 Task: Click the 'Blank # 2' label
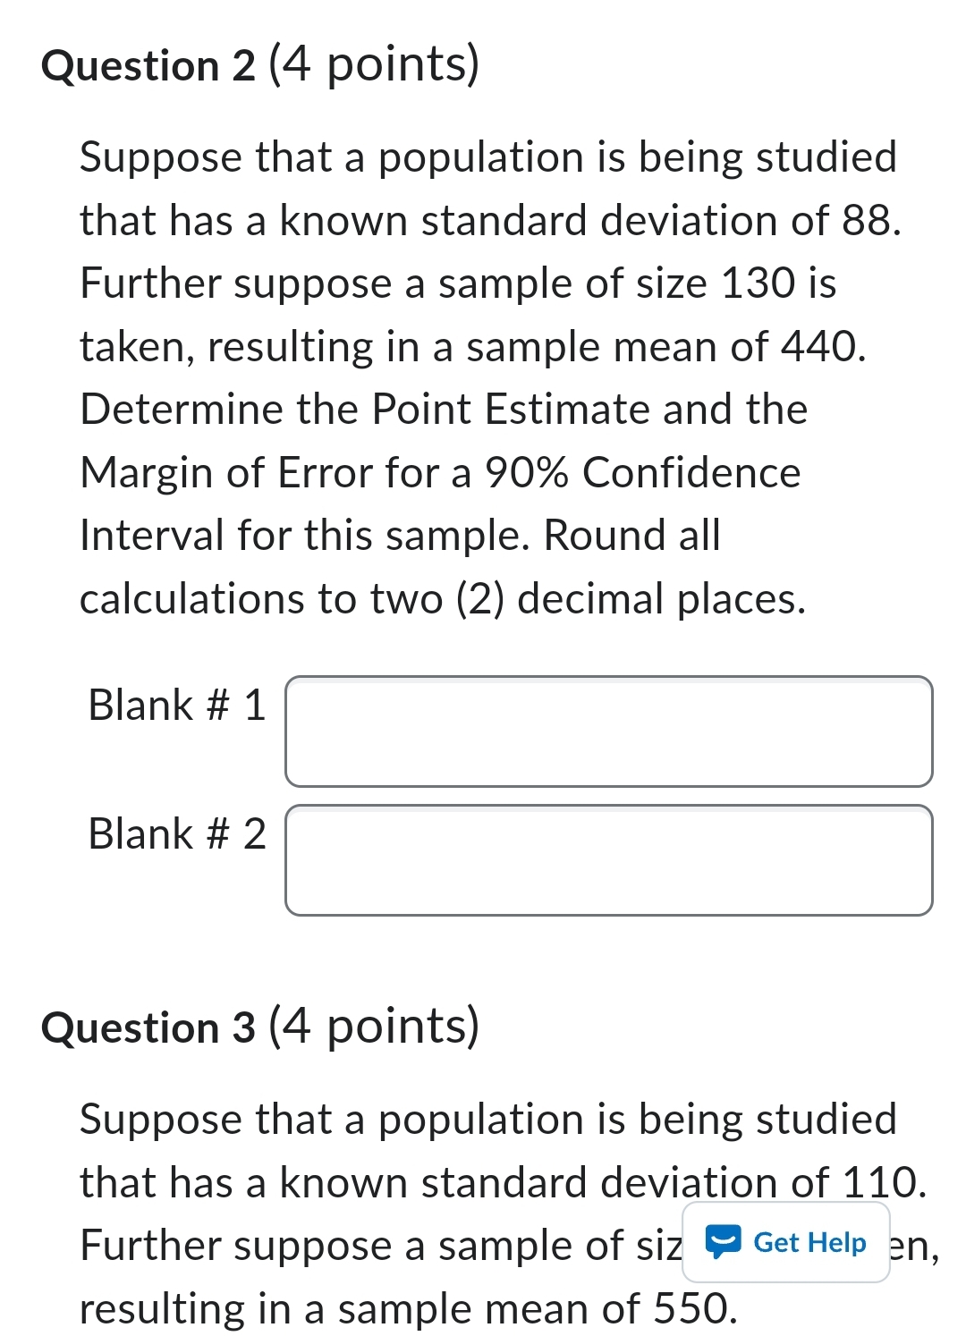tap(176, 833)
